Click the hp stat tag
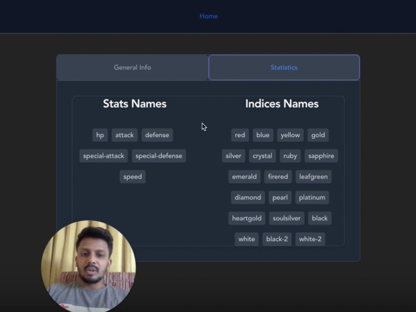416x312 pixels. point(100,135)
